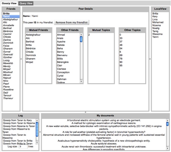171x152 pixels.
Task: Click Remove from my friendlist button
Action: click(72, 22)
